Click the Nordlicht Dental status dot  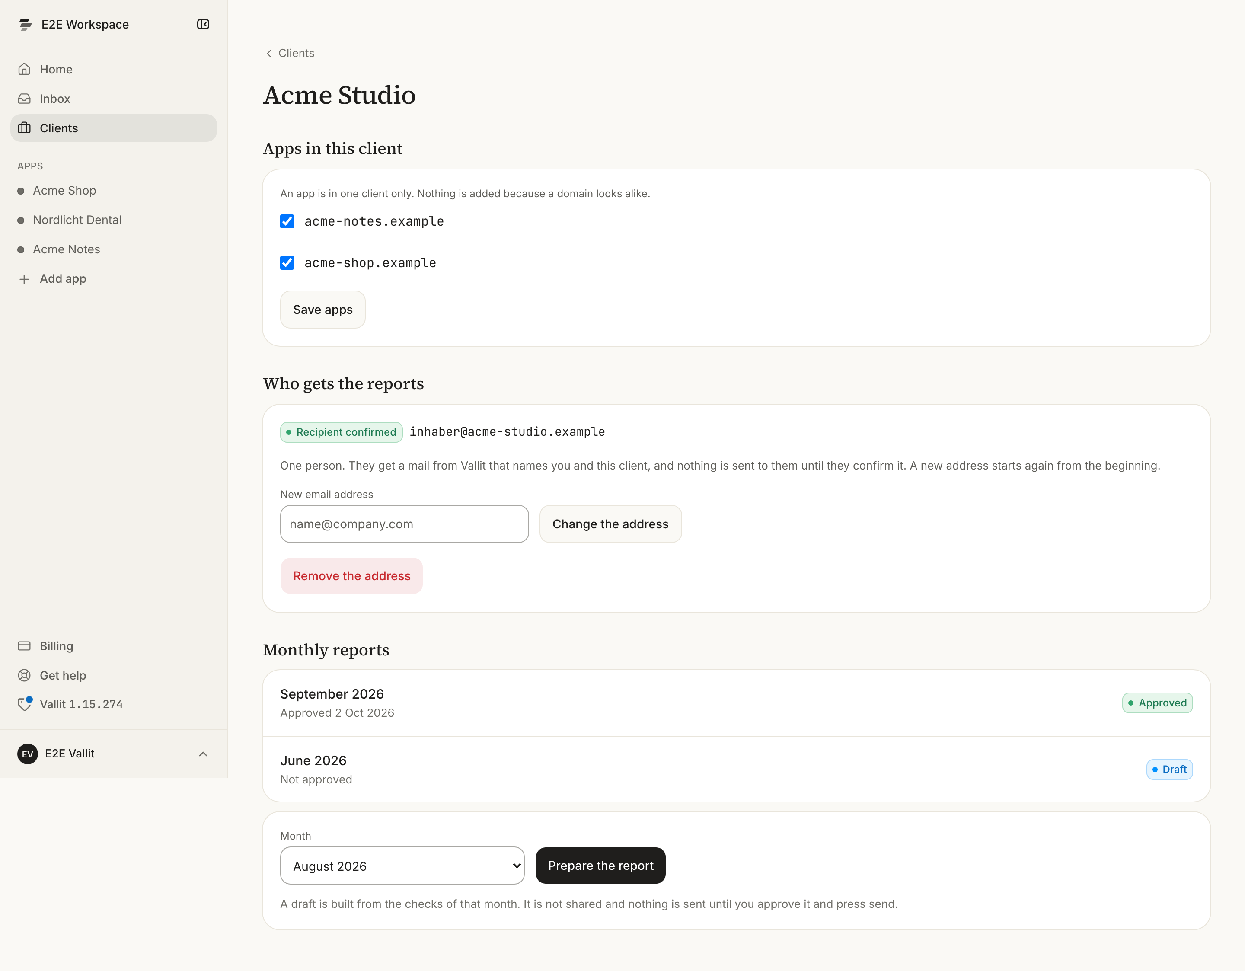(x=21, y=220)
